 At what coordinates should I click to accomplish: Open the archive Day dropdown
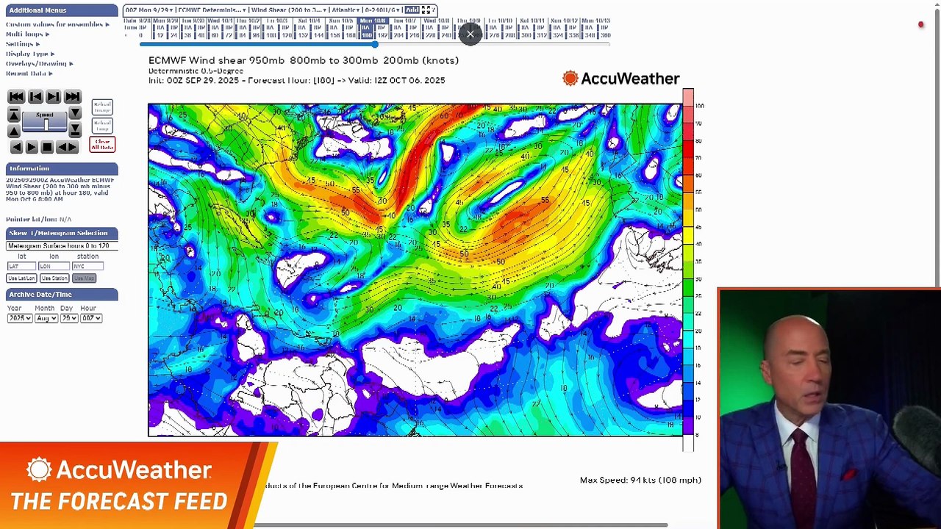(68, 318)
